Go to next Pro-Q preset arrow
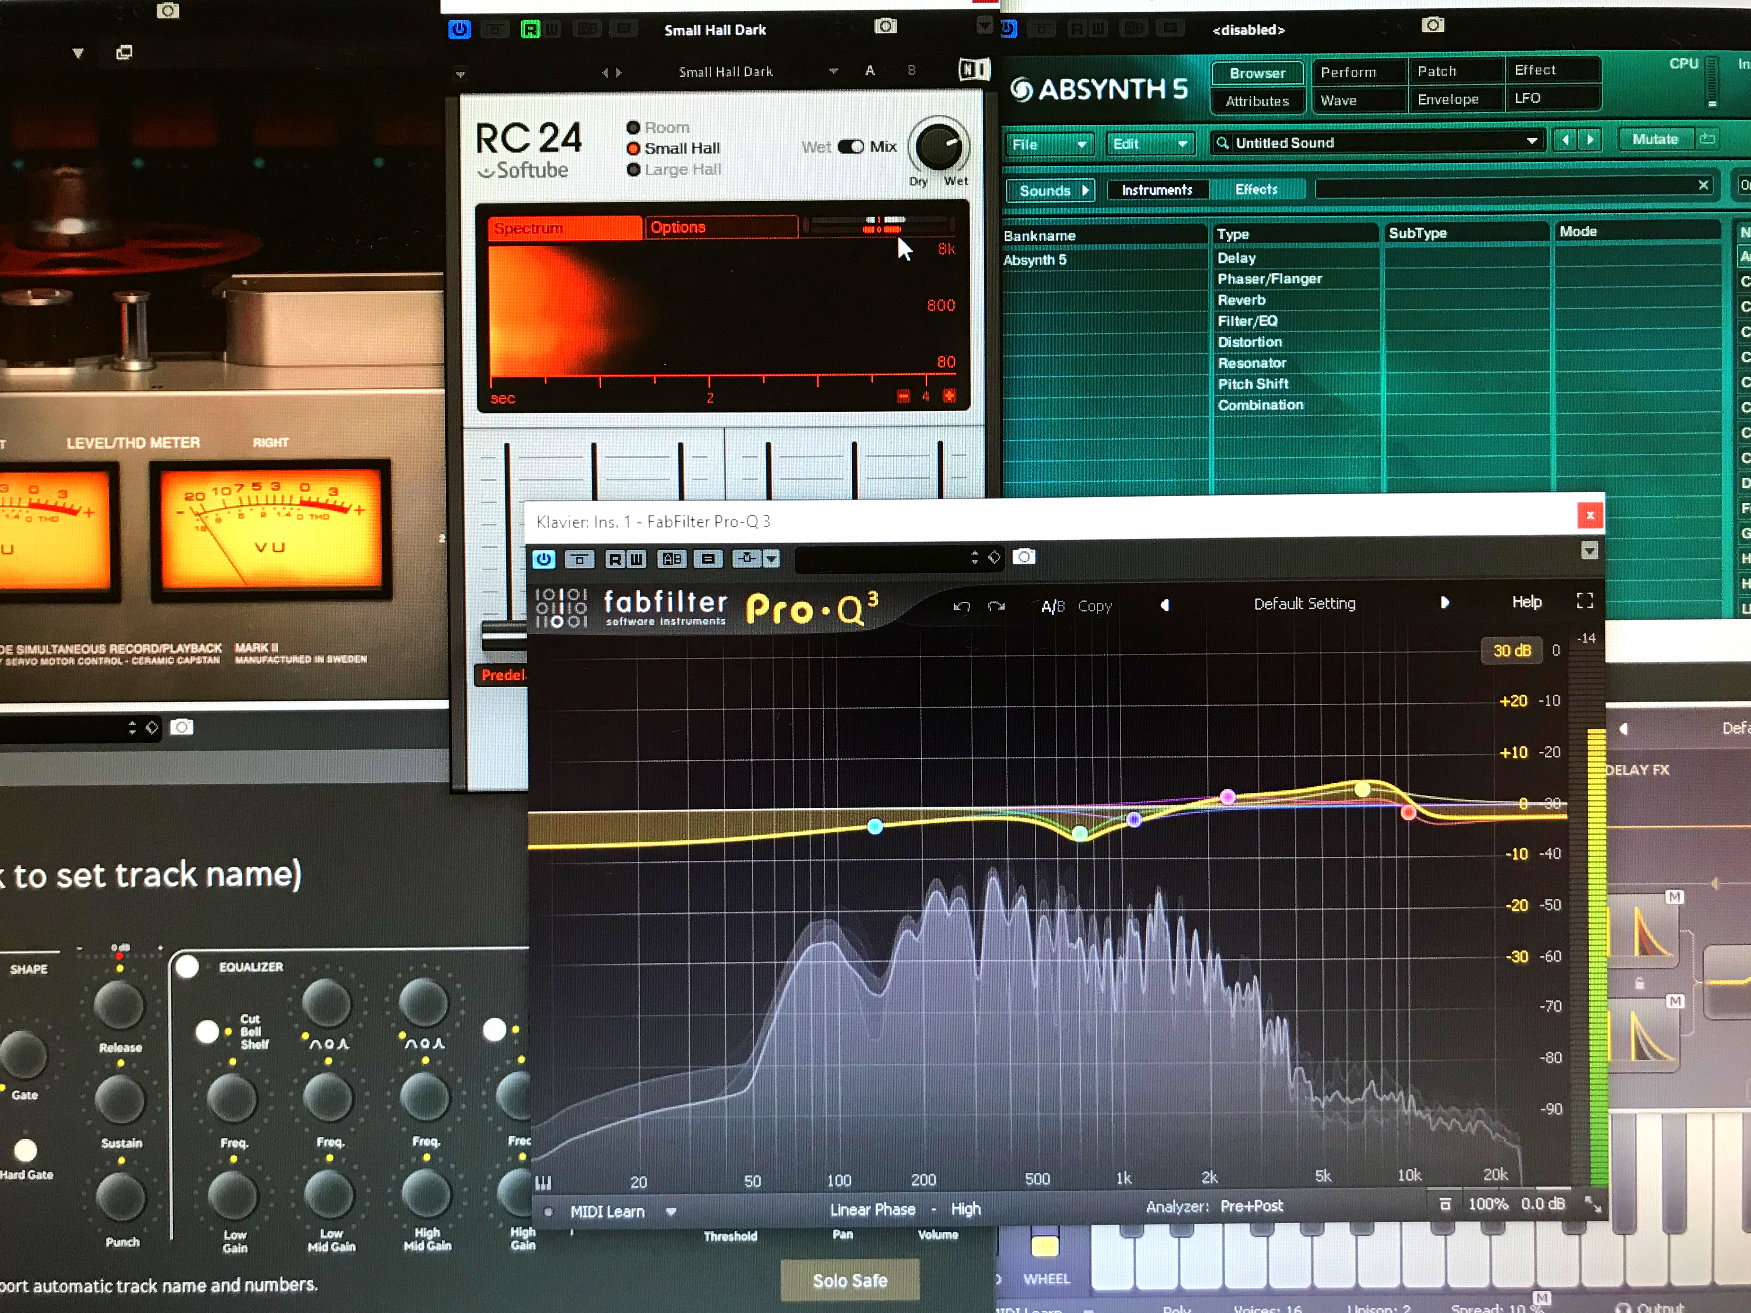Screen dimensions: 1751x1313 click(x=1445, y=603)
